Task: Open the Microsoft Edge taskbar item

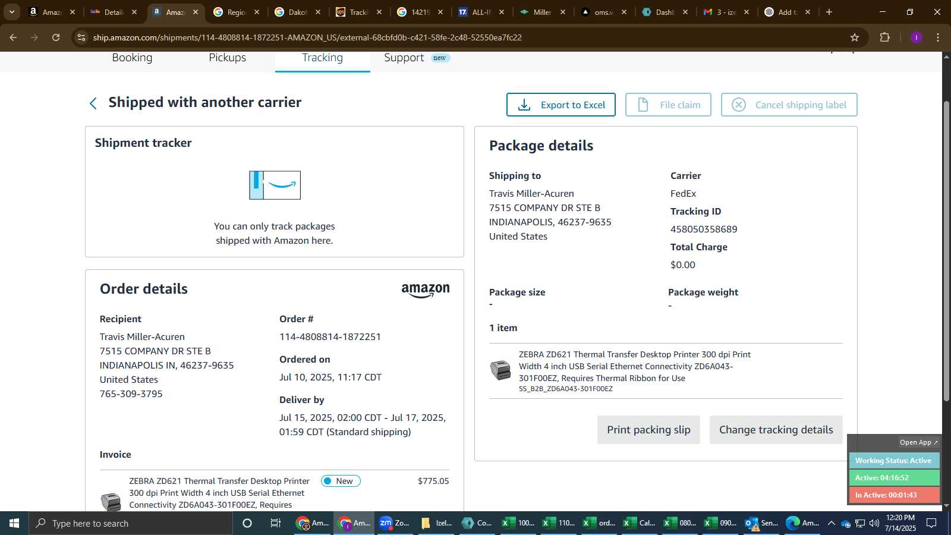Action: [x=802, y=523]
